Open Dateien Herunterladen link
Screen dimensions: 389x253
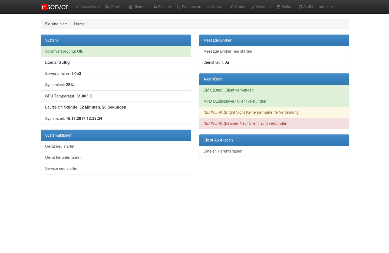click(223, 151)
